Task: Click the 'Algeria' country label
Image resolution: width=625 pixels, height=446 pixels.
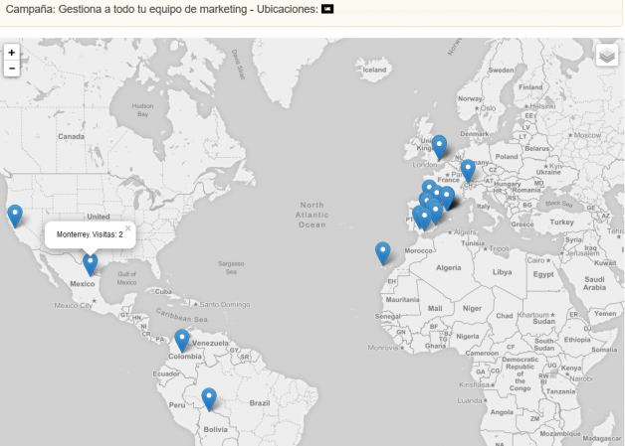Action: pyautogui.click(x=449, y=268)
